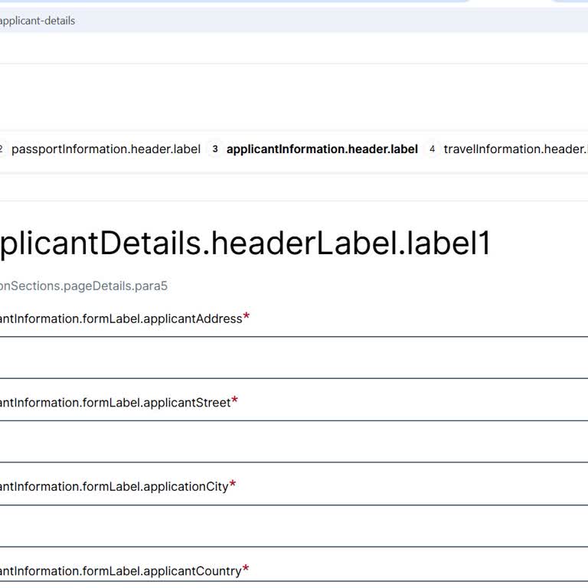Go to passportInformation.header.label step
The width and height of the screenshot is (588, 588).
pos(106,149)
